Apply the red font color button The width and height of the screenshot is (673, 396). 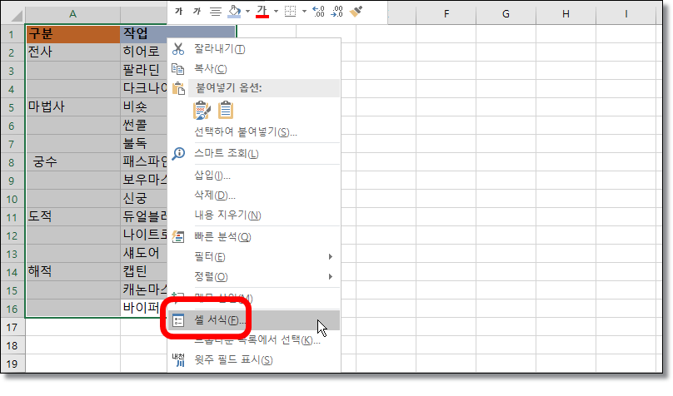(262, 12)
